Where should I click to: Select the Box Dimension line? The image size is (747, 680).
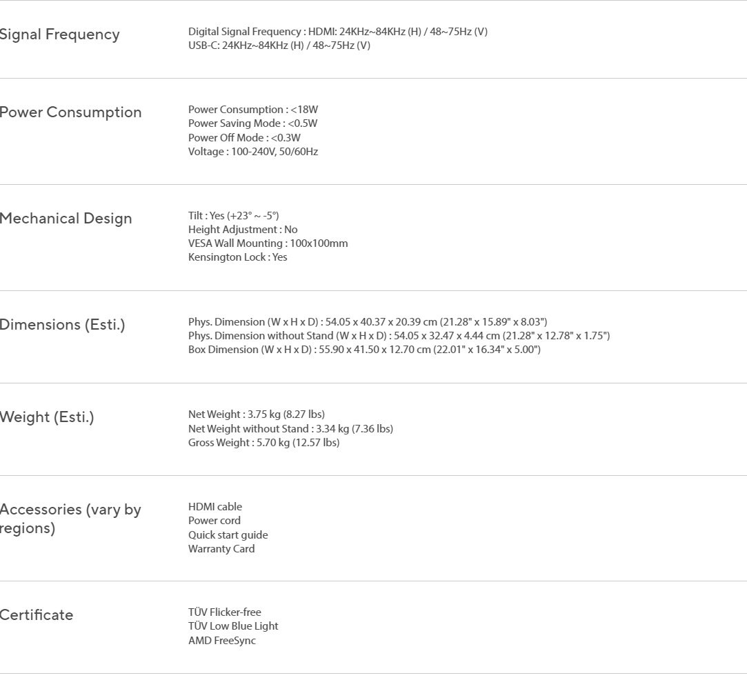[x=364, y=350]
